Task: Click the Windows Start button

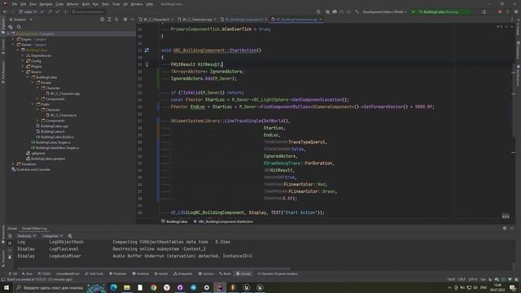Action: coord(7,287)
